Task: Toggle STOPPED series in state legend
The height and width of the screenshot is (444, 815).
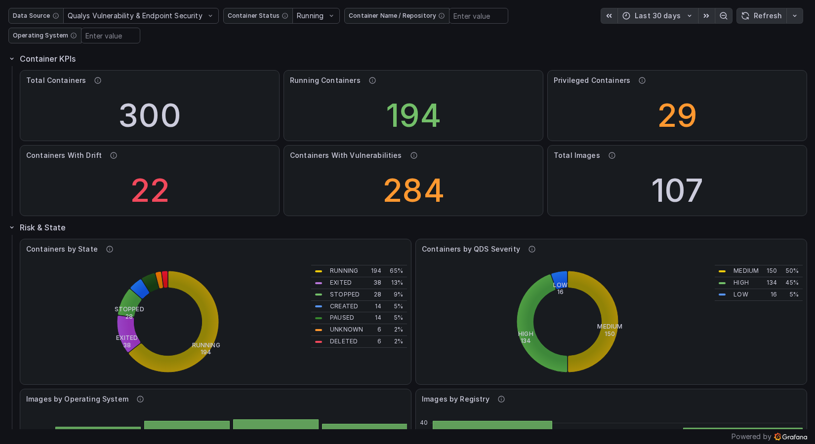Action: [x=345, y=295]
